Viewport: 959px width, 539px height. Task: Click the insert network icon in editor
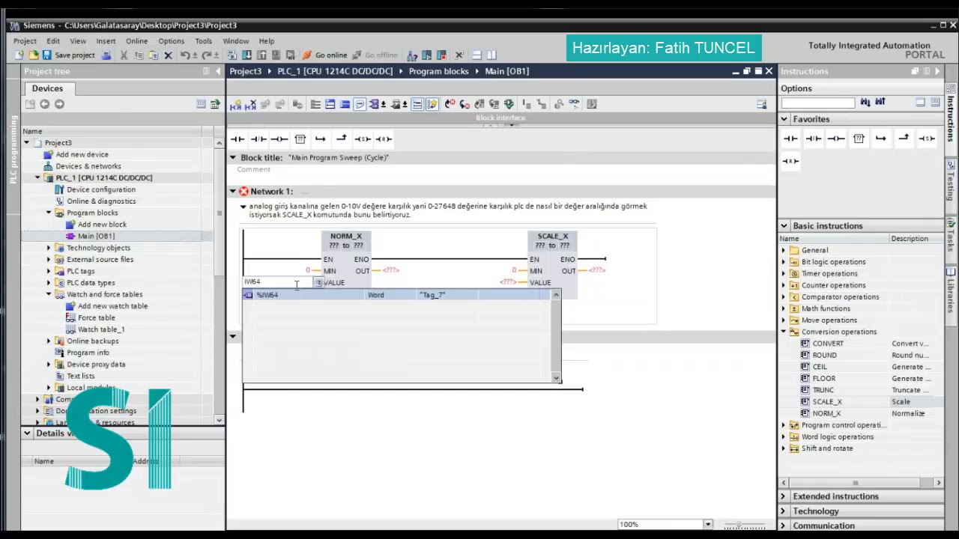point(235,104)
